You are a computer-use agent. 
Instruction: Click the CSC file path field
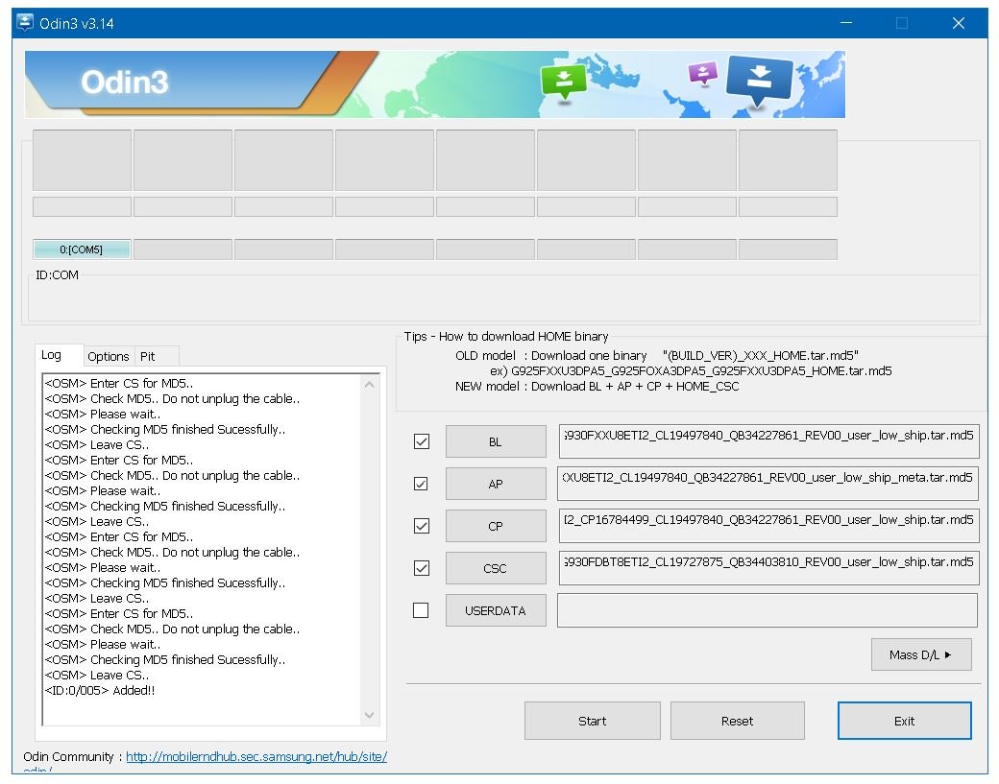[x=769, y=568]
